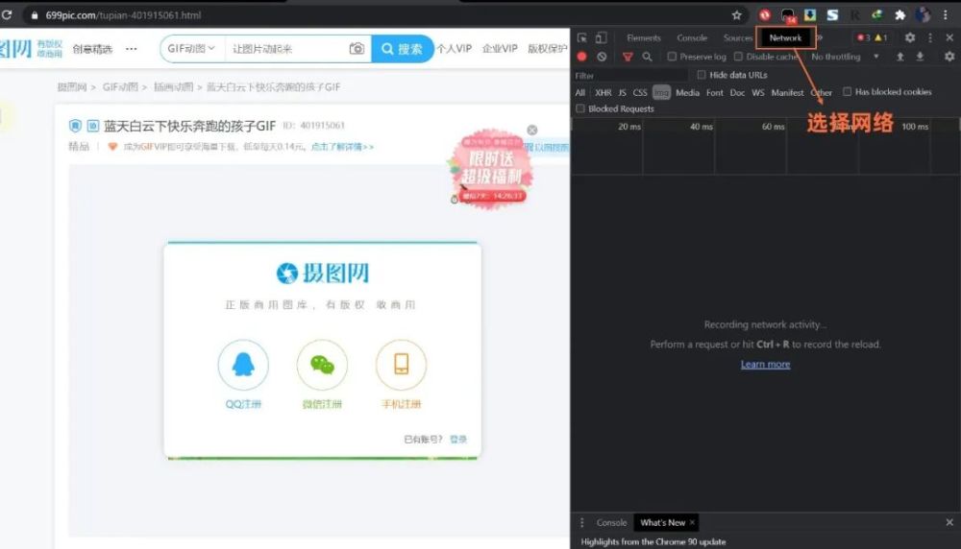The width and height of the screenshot is (961, 549).
Task: Open DevTools customize three-dot menu
Action: 930,38
